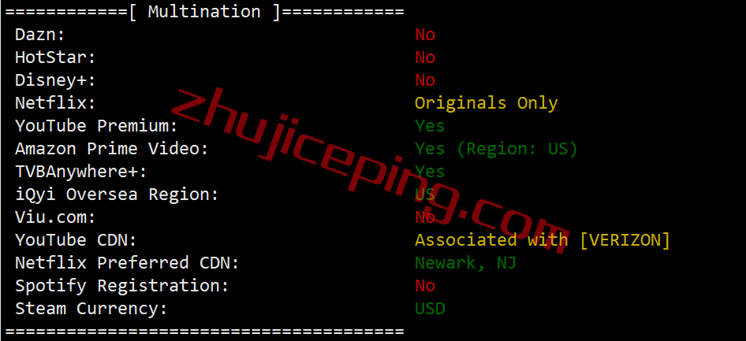Select the Associated with [VERIZON] text
This screenshot has height=341, width=746.
[x=543, y=240]
